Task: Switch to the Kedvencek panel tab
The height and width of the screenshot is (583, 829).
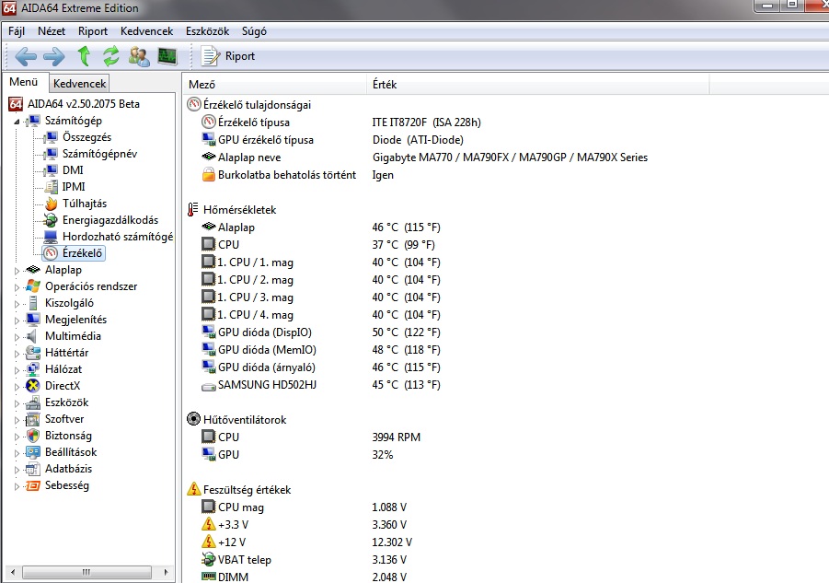Action: (80, 84)
